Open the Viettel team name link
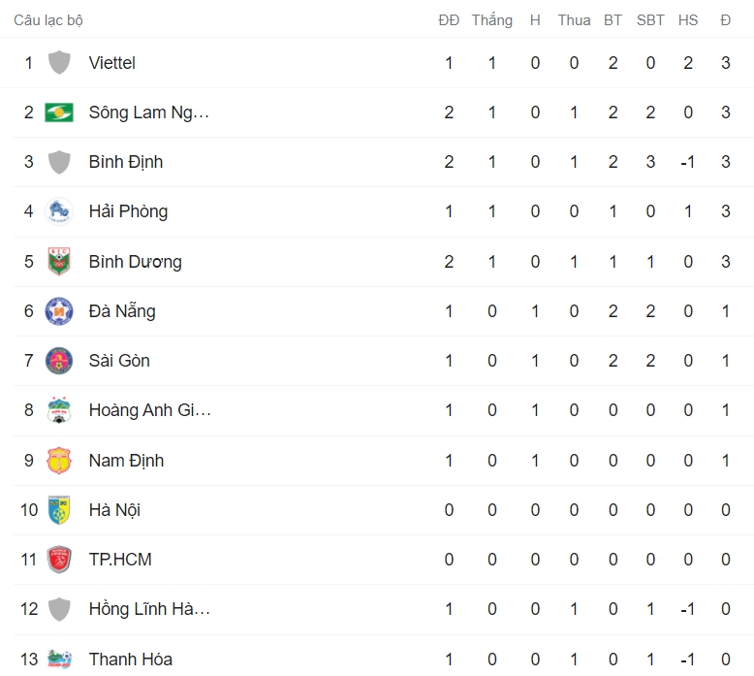 111,63
